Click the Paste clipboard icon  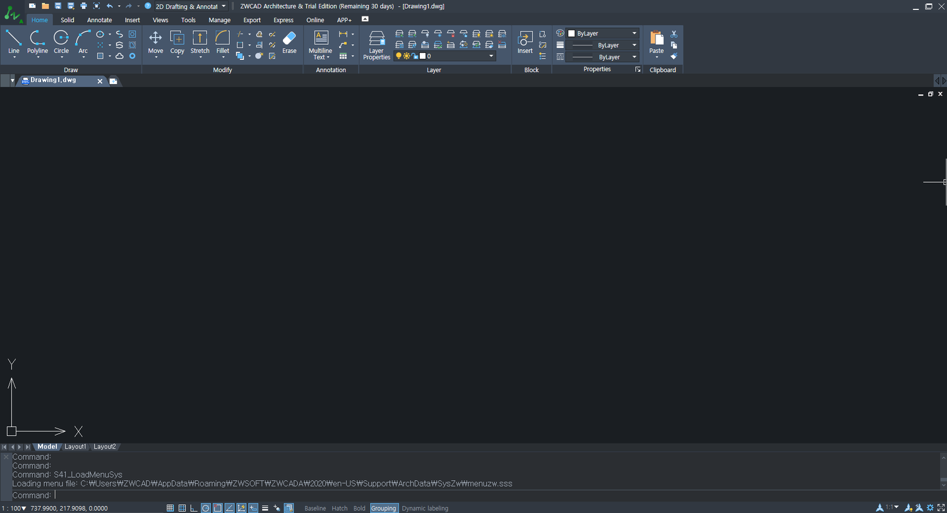tap(657, 38)
